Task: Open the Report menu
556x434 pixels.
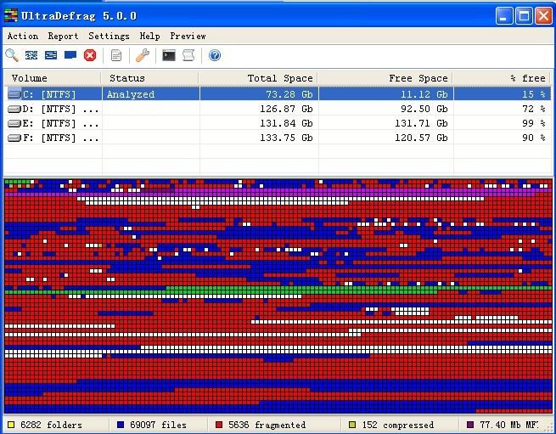Action: pos(63,36)
